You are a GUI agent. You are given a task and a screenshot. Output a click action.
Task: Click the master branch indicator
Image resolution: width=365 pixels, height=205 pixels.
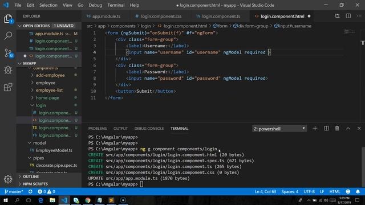(14, 191)
